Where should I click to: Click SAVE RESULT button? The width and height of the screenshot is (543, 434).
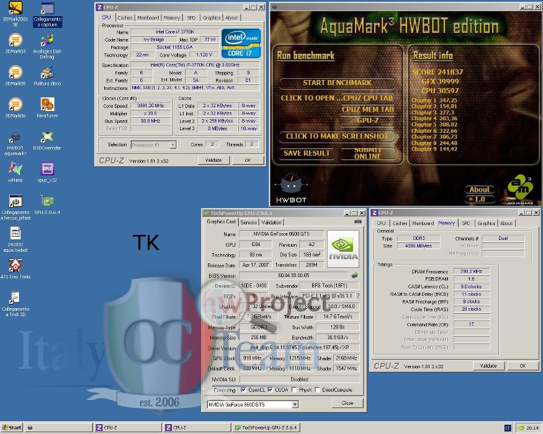point(307,153)
